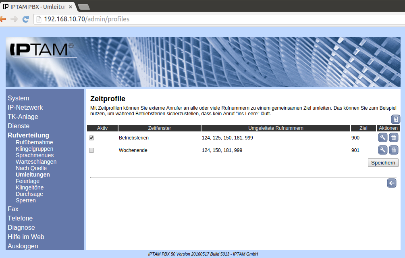Image resolution: width=405 pixels, height=258 pixels.
Task: Uncheck the Betriebsferien active checkbox
Action: [x=91, y=138]
